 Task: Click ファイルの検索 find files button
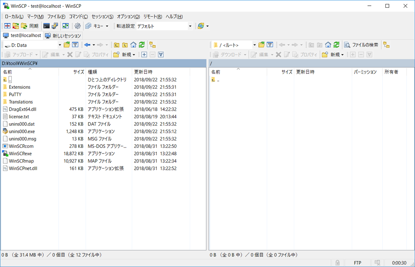point(361,45)
